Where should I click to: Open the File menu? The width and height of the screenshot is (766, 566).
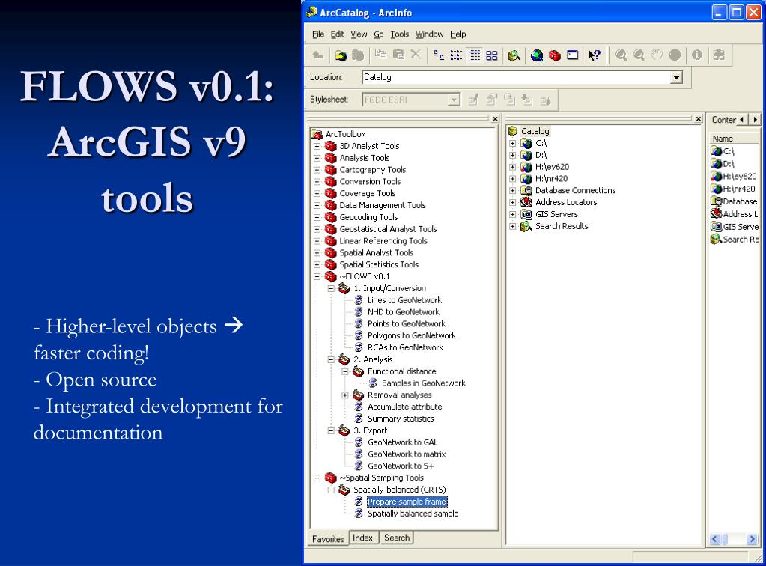click(x=318, y=34)
